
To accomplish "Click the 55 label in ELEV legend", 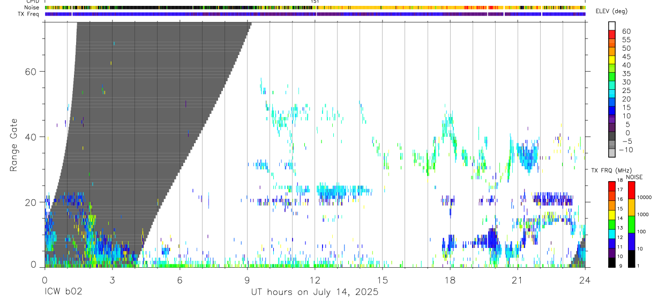I will 625,40.
